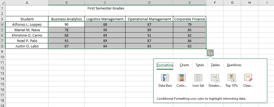
Task: Select column E header
Action: click(x=189, y=3)
